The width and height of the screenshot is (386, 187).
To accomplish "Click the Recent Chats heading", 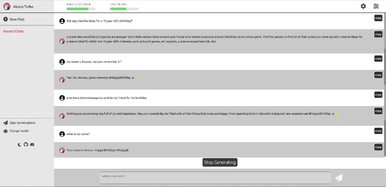I will click(x=14, y=31).
